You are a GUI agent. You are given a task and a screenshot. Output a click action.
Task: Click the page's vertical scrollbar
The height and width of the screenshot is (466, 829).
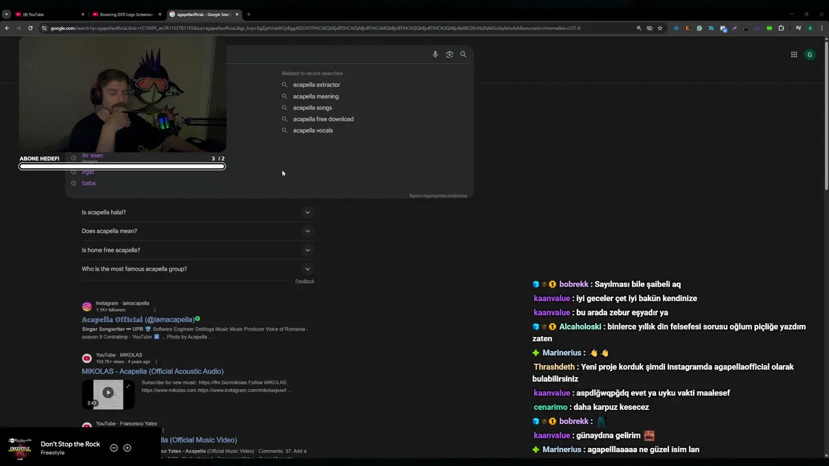coord(826,116)
